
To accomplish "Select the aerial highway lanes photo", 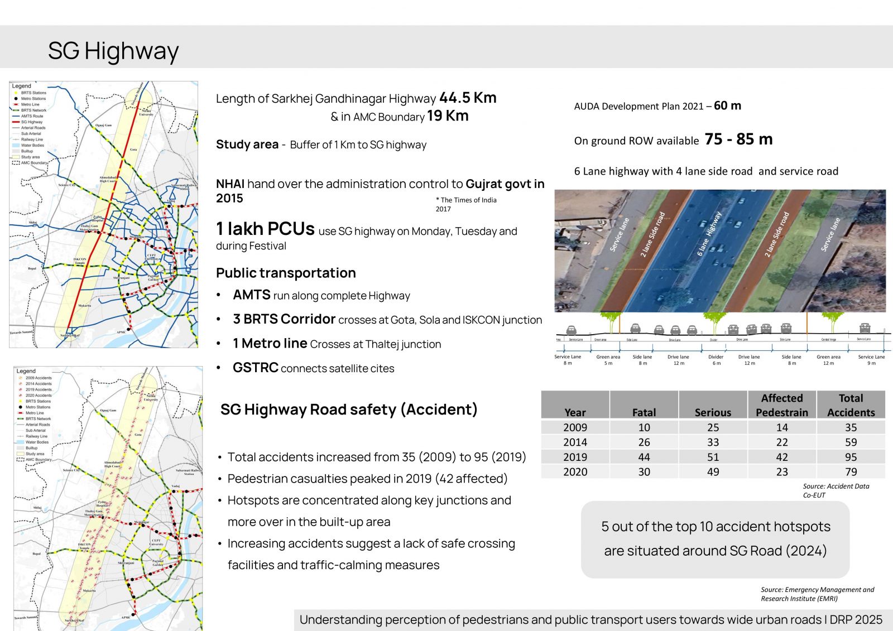I will pyautogui.click(x=720, y=251).
